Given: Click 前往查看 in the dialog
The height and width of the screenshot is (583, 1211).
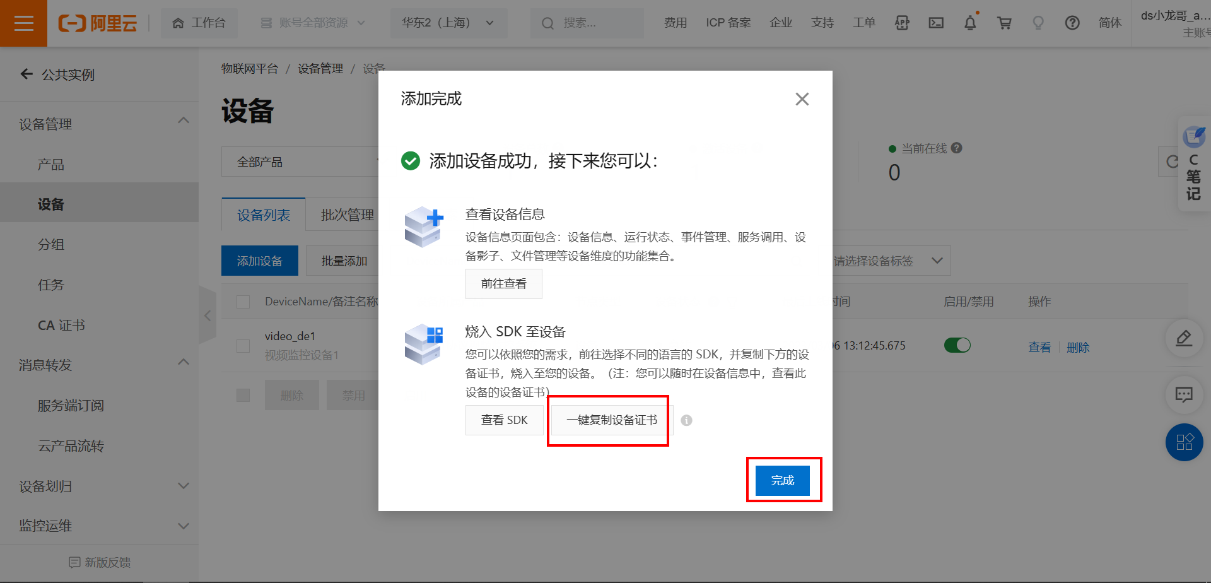Looking at the screenshot, I should point(504,284).
